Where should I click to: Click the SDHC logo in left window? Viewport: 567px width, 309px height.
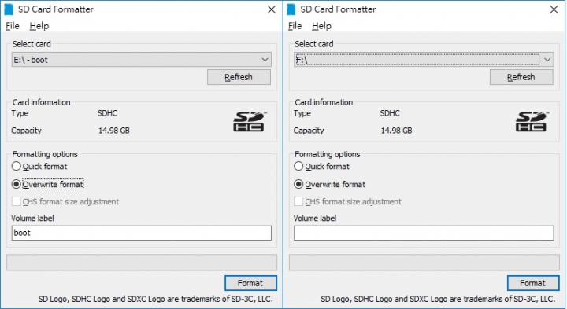(x=249, y=122)
